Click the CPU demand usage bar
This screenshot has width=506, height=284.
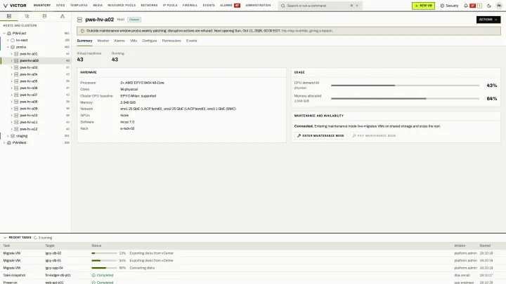[x=405, y=86]
